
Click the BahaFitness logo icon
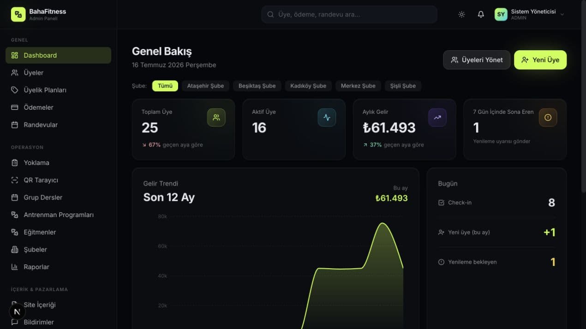coord(18,14)
